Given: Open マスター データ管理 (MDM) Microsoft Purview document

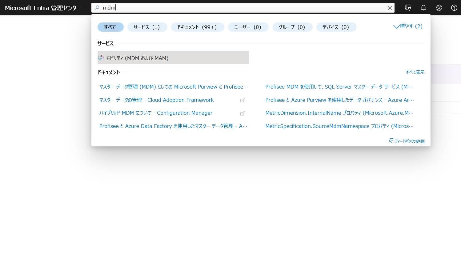Looking at the screenshot, I should (x=174, y=87).
